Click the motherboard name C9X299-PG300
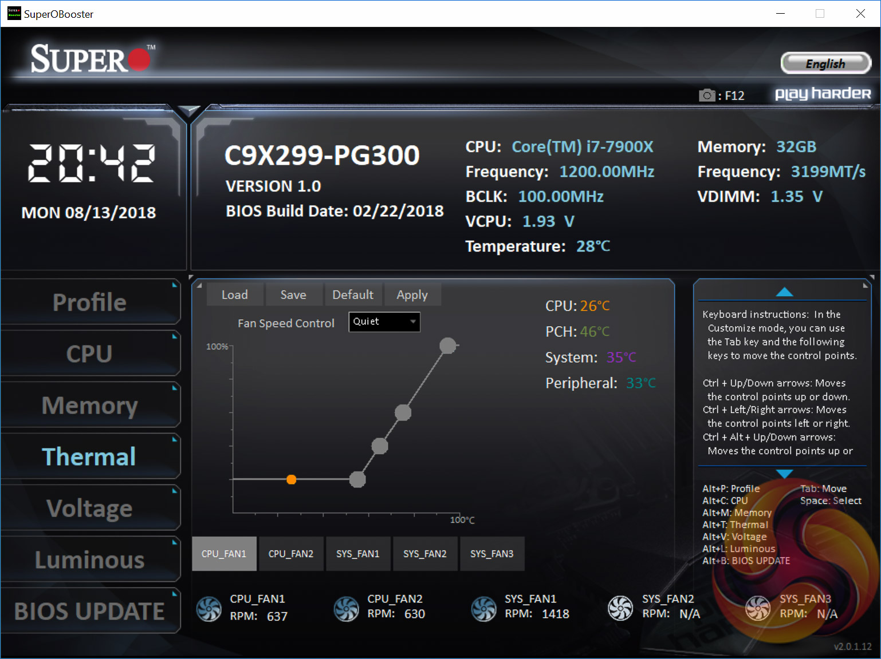The width and height of the screenshot is (881, 659). coord(322,155)
